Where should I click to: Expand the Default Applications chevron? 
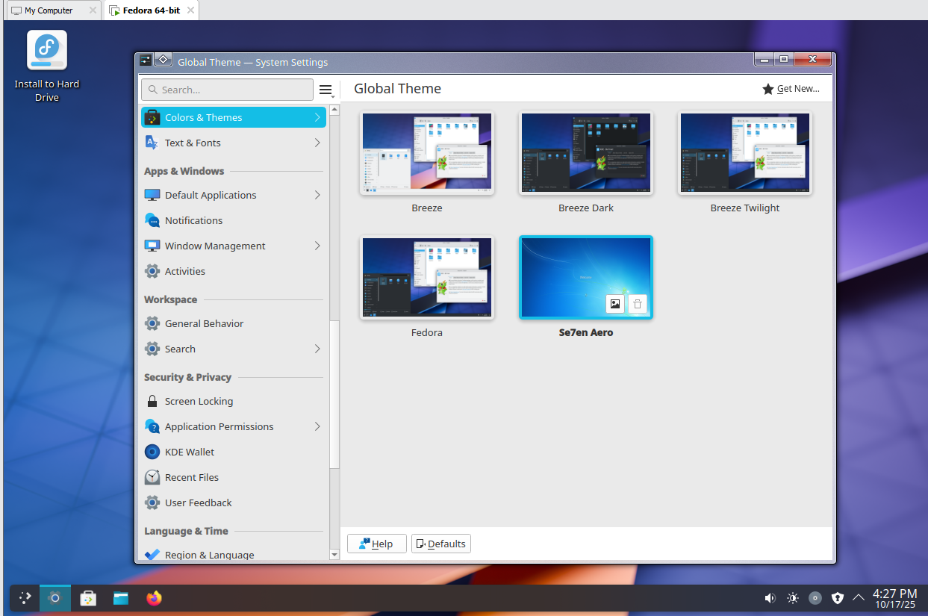click(x=317, y=195)
